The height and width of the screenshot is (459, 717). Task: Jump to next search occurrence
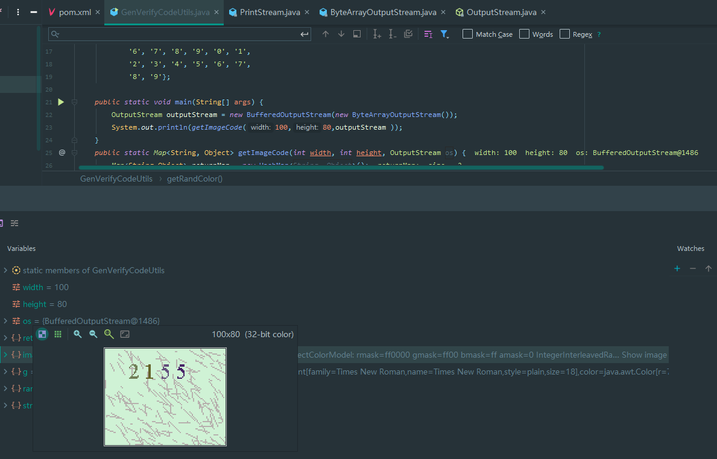(x=341, y=34)
